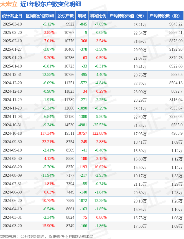Click the -4981 decrease value
Screen dimensions: 184x239
click(x=82, y=125)
